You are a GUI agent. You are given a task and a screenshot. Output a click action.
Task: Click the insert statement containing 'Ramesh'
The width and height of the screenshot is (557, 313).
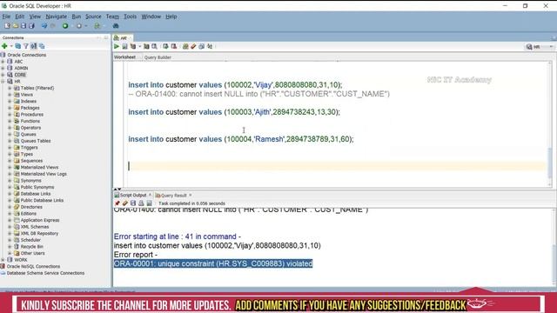point(241,139)
